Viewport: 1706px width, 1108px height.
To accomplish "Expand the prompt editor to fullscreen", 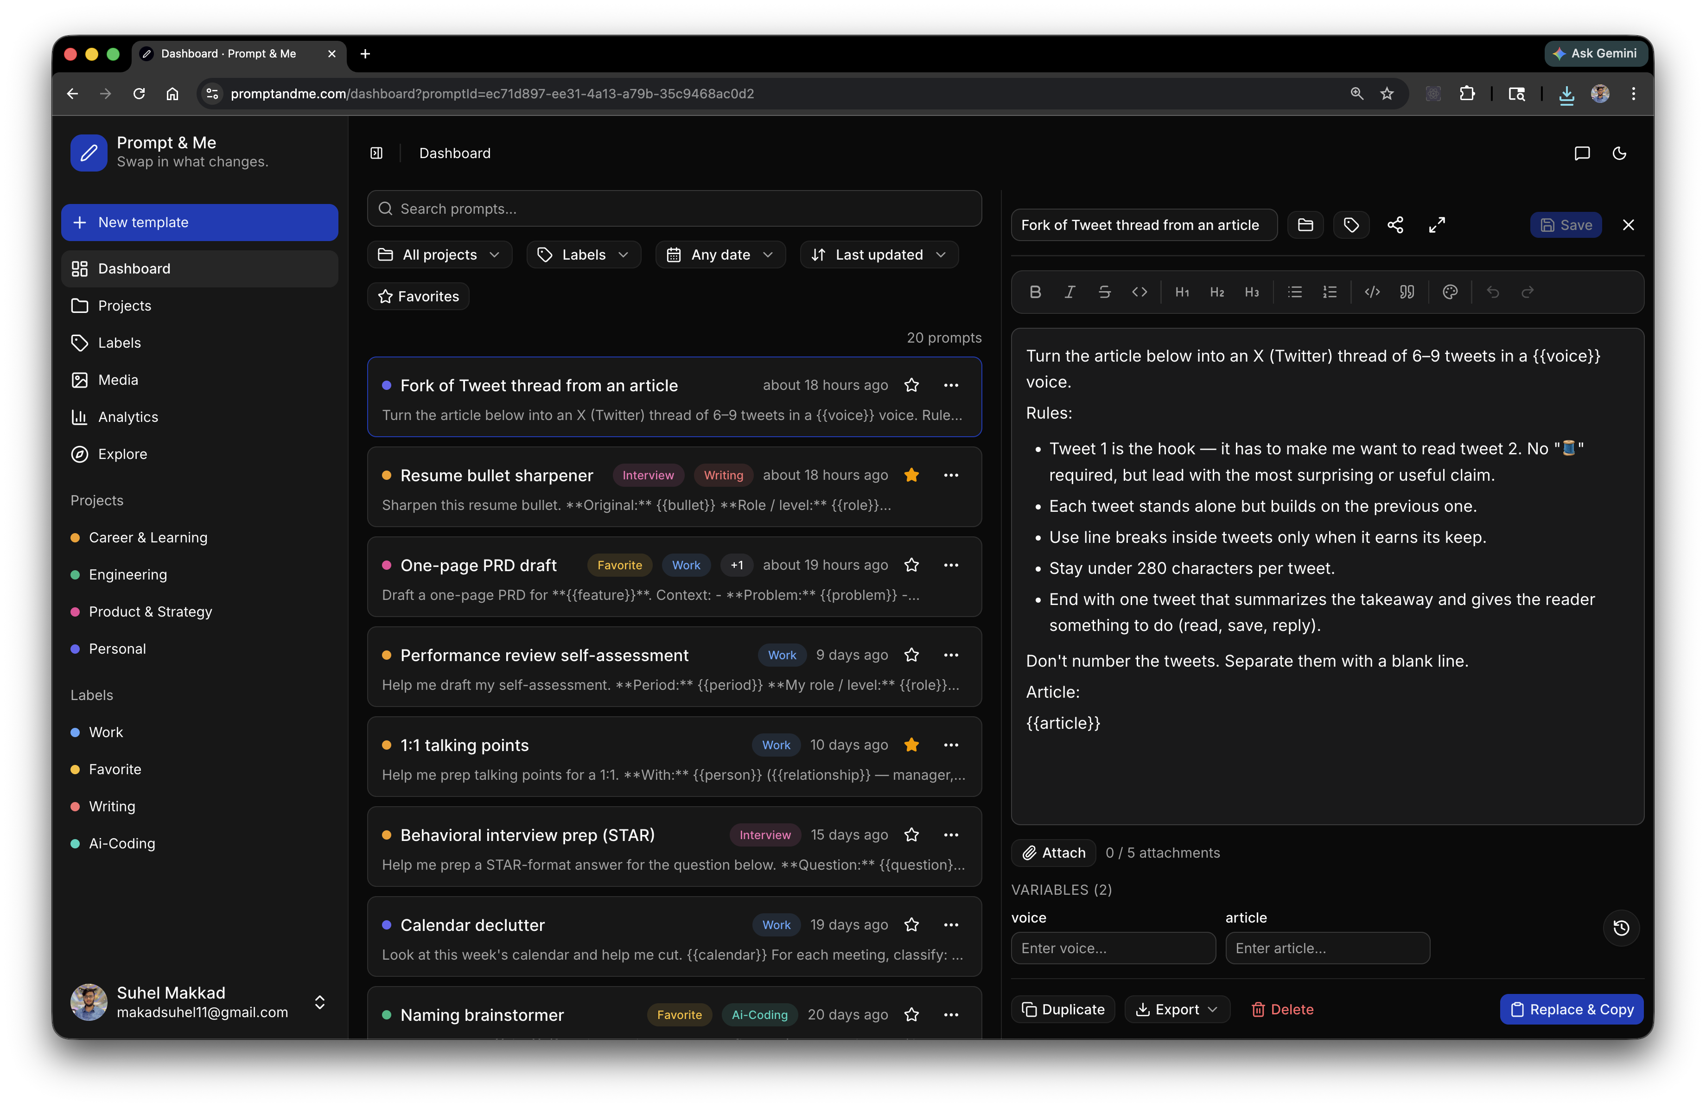I will 1437,225.
